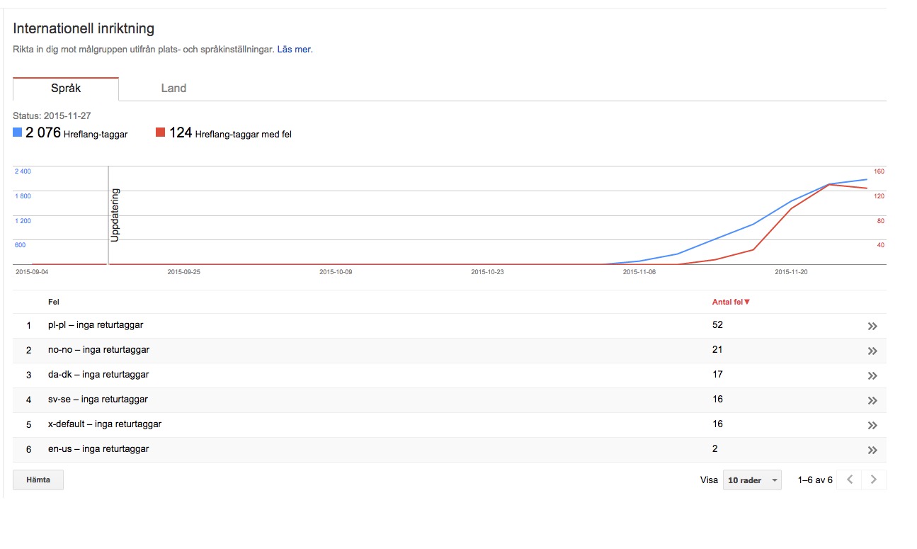Click the Hämta download button

(38, 480)
